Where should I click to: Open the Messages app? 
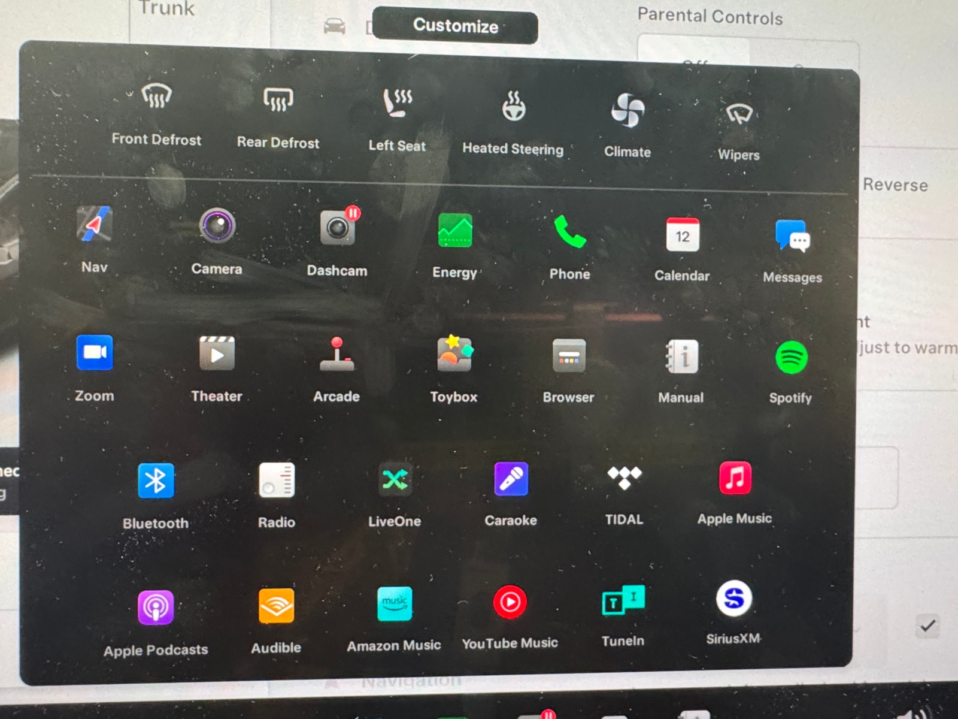[x=792, y=252]
